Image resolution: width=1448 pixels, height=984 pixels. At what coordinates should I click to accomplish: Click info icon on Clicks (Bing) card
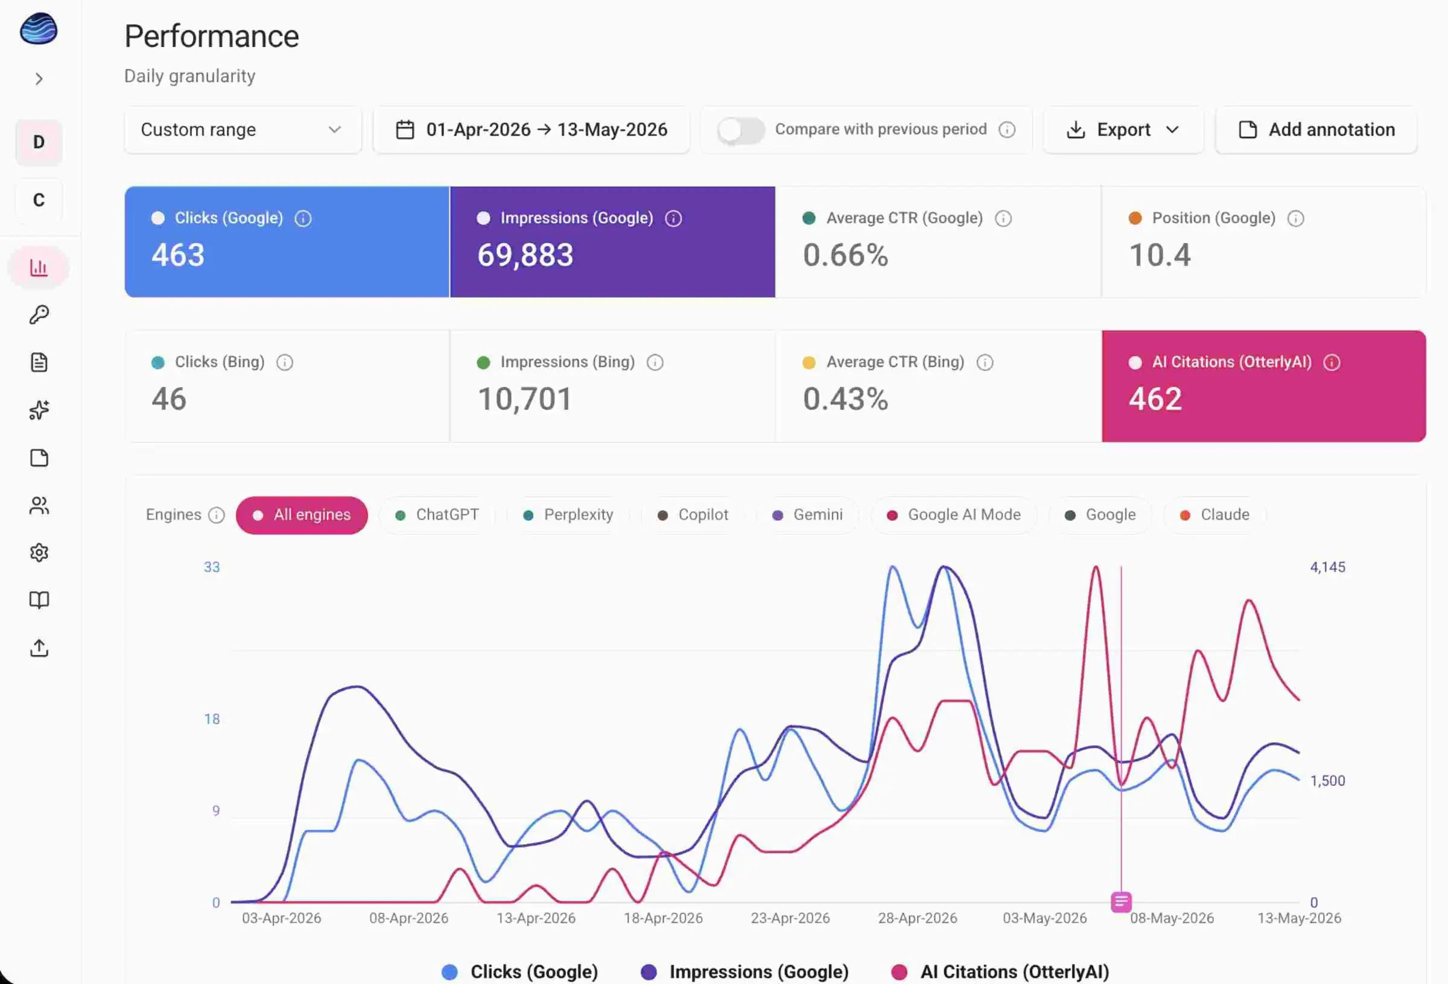click(x=285, y=362)
